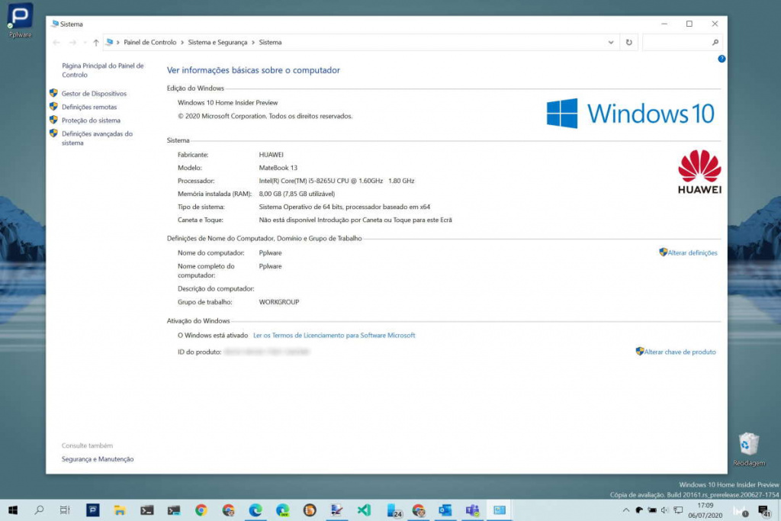Screen dimensions: 781x521
Task: Open Outlook from the taskbar
Action: point(445,510)
